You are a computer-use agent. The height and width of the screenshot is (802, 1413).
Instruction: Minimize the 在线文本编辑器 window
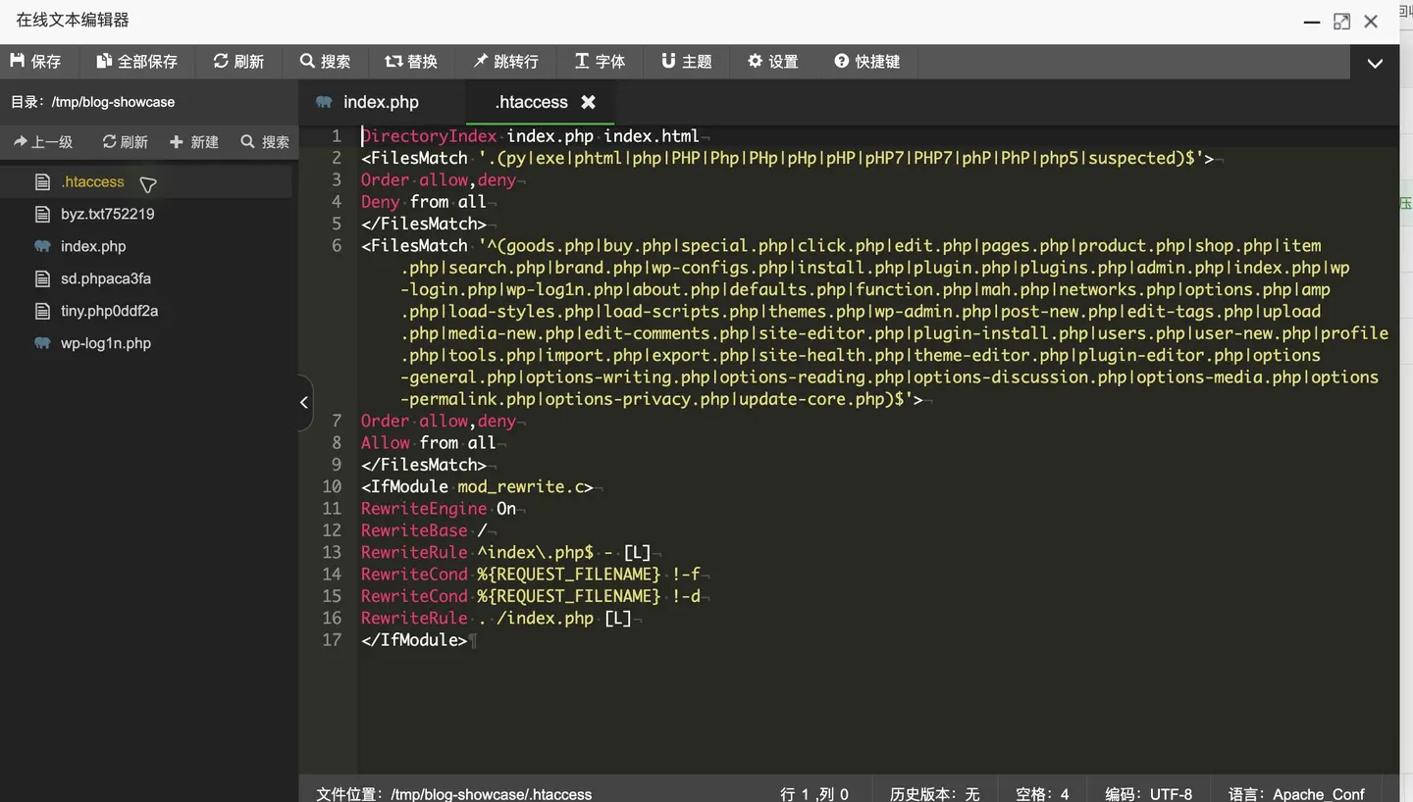(1311, 23)
